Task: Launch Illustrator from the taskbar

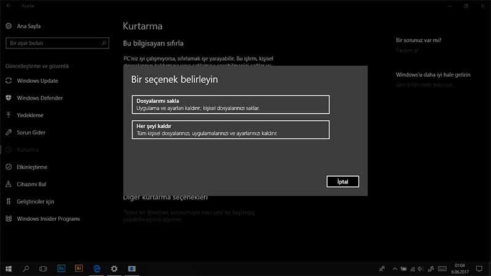Action: (79, 269)
